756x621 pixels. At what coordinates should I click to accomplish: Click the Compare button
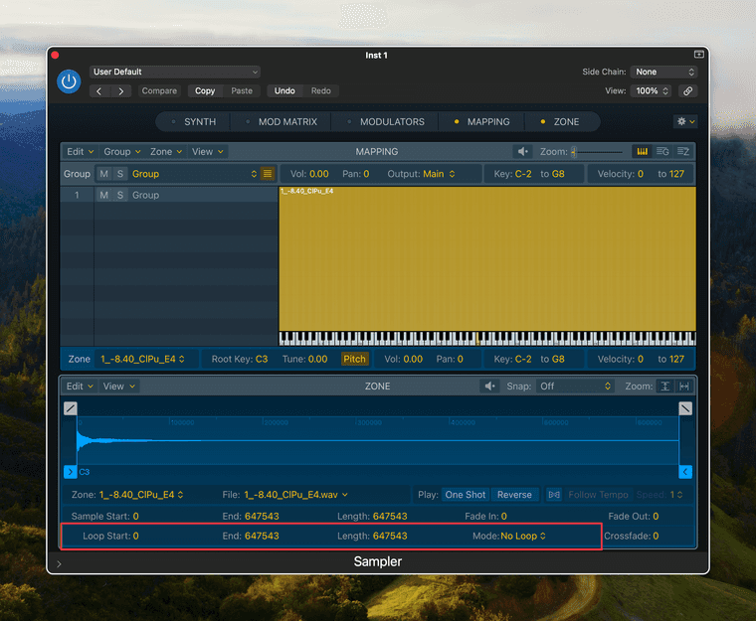coord(159,91)
